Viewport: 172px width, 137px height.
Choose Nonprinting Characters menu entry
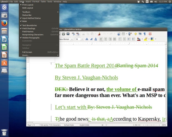click(39, 35)
